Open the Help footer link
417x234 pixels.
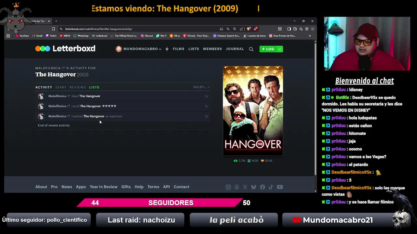pos(139,187)
